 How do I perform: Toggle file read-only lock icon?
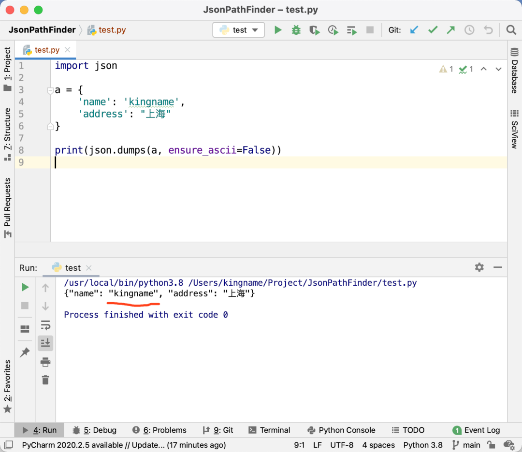[491, 445]
